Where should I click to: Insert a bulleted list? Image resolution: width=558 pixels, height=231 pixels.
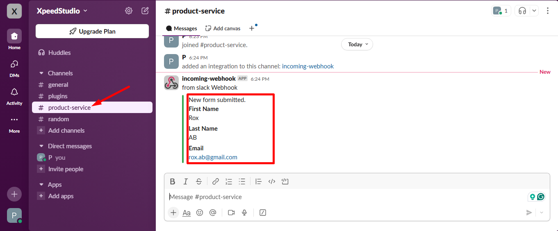[242, 181]
